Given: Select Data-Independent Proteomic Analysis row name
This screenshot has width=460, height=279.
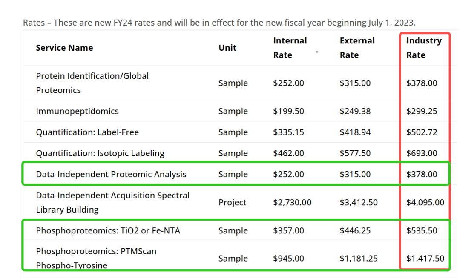Looking at the screenshot, I should (x=111, y=174).
